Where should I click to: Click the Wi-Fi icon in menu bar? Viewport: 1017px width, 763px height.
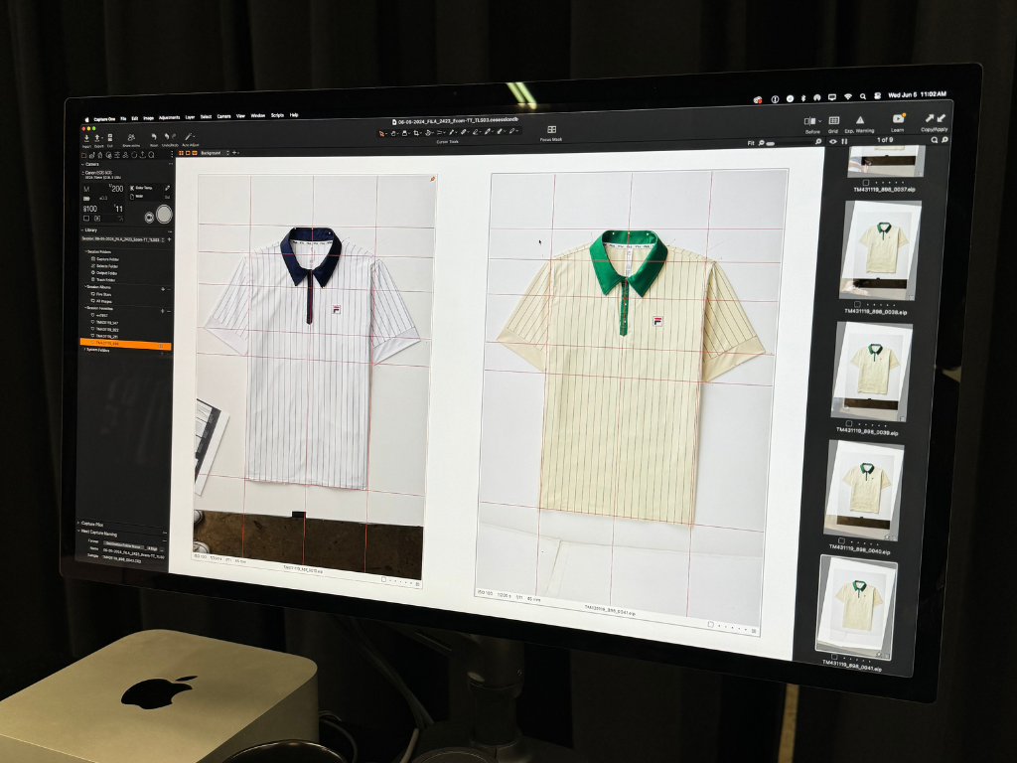pos(848,96)
